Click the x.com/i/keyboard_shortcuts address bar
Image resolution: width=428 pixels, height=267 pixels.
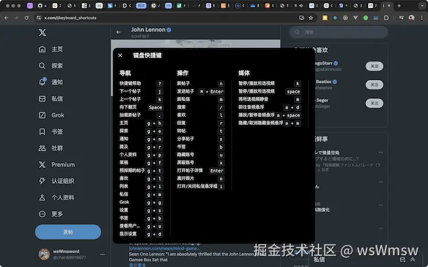[169, 18]
